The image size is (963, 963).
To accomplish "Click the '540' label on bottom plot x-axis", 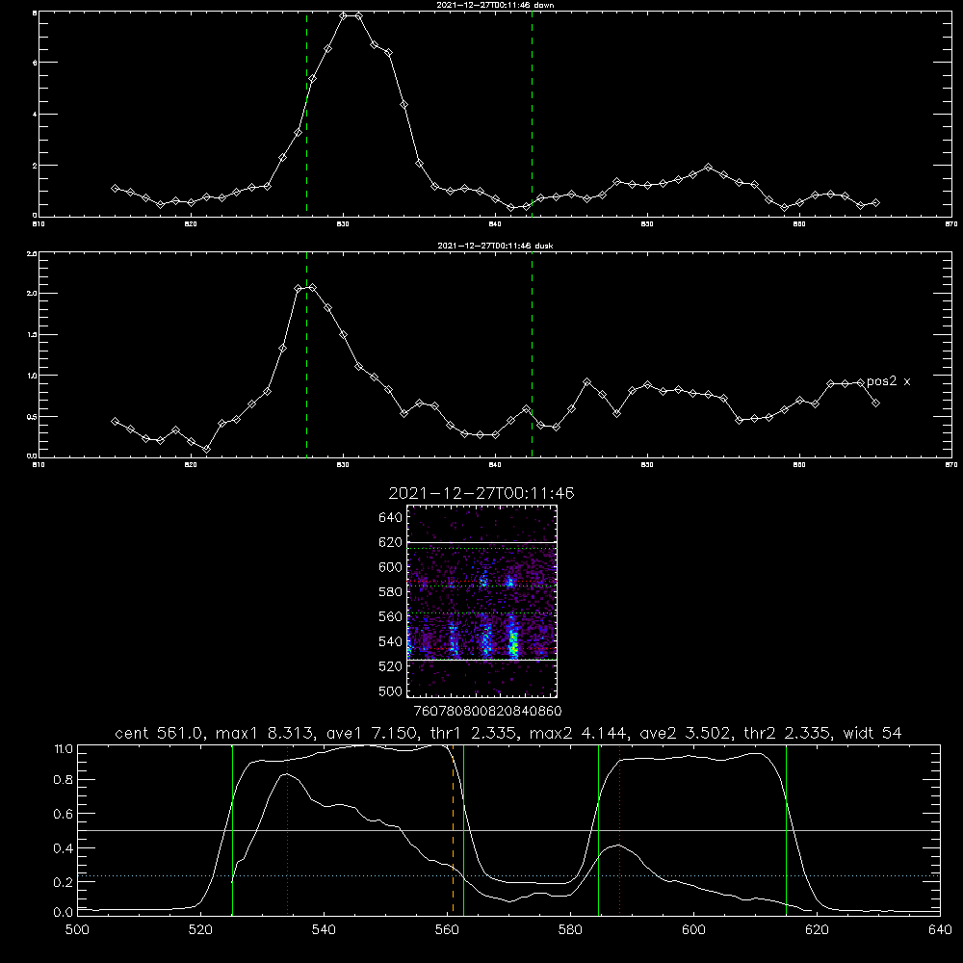I will tap(324, 930).
